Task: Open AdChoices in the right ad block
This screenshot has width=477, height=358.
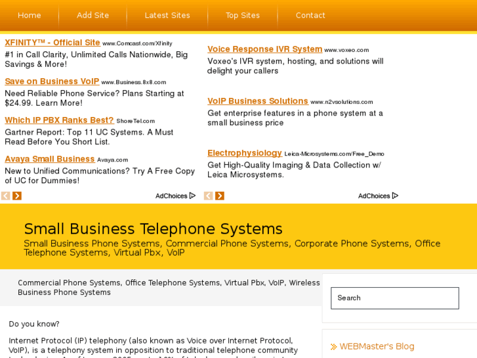Action: pos(378,196)
